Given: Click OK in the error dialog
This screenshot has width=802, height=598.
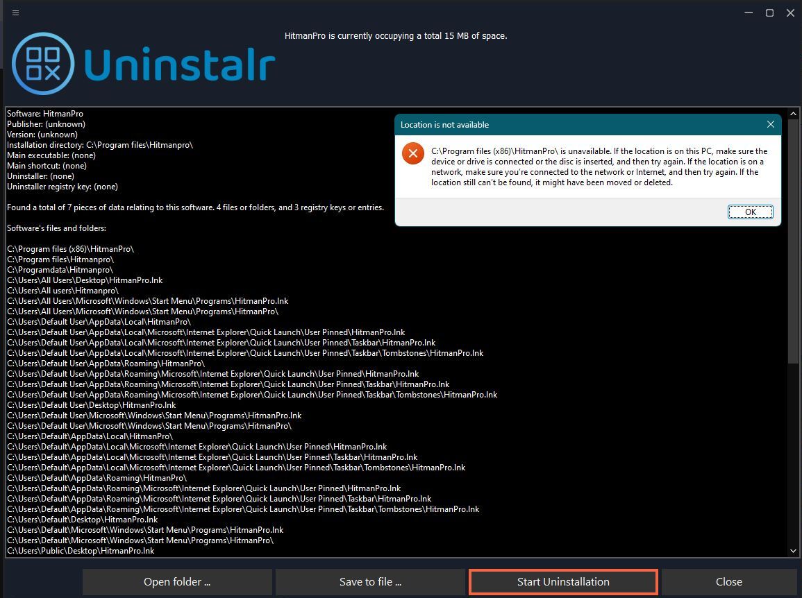Looking at the screenshot, I should click(x=751, y=212).
